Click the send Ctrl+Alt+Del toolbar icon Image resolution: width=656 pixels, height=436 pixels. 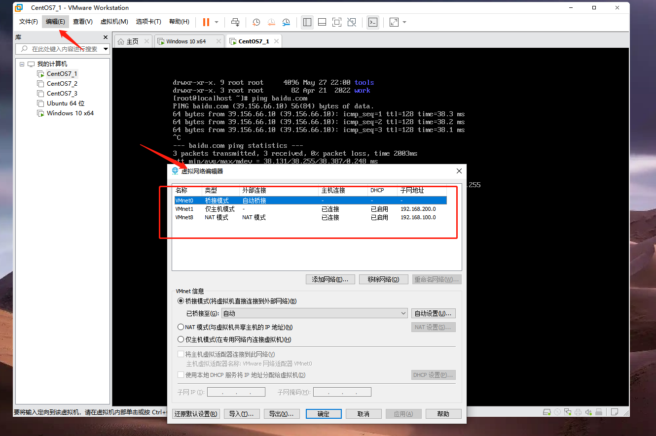235,22
